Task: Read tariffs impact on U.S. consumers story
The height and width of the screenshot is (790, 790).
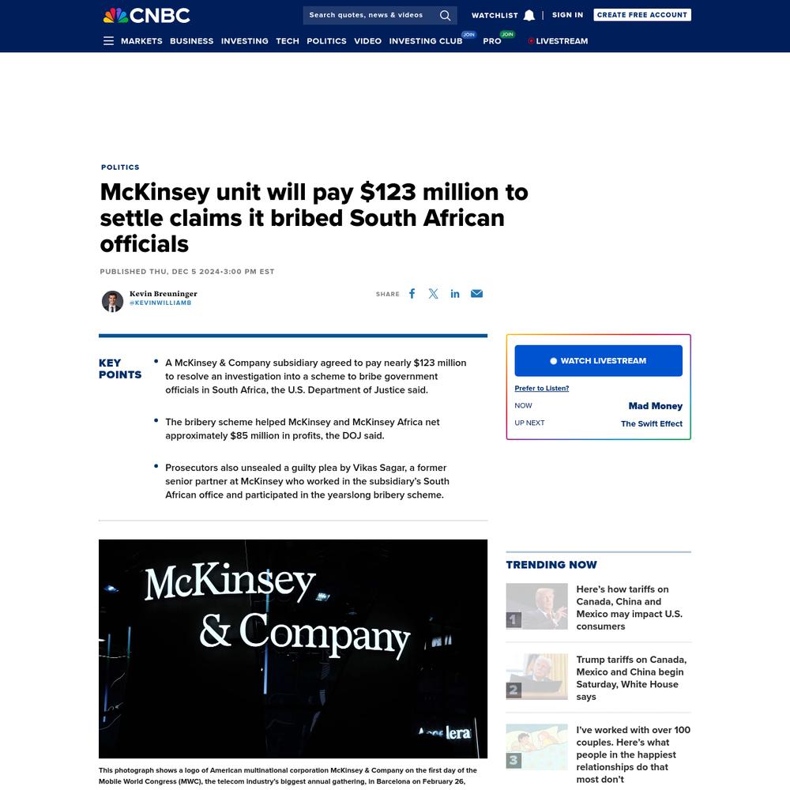Action: click(630, 608)
